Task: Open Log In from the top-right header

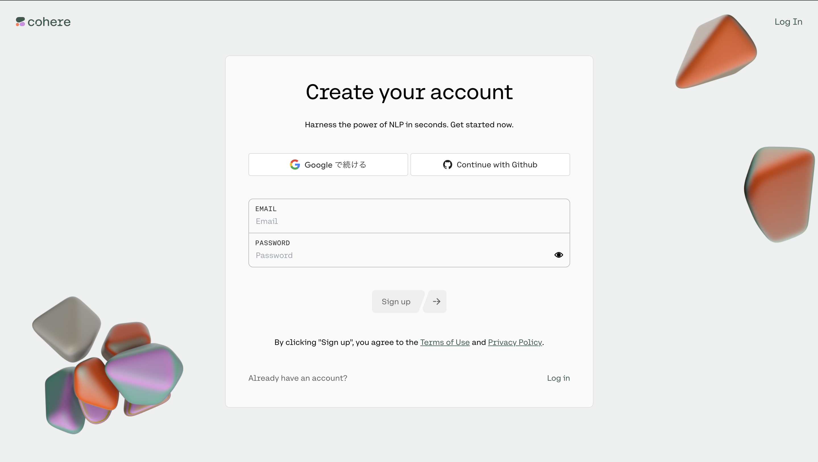Action: (x=788, y=22)
